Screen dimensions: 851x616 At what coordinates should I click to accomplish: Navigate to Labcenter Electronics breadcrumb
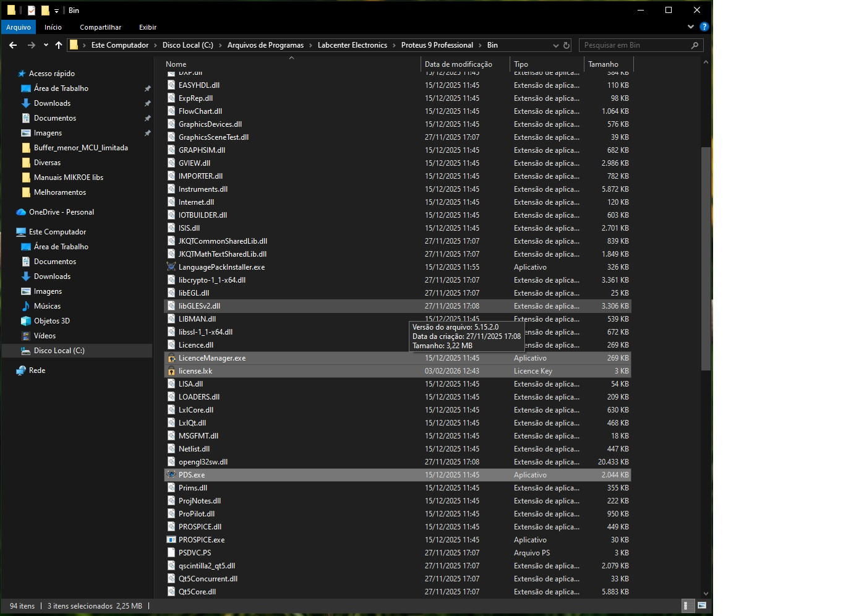pyautogui.click(x=353, y=45)
